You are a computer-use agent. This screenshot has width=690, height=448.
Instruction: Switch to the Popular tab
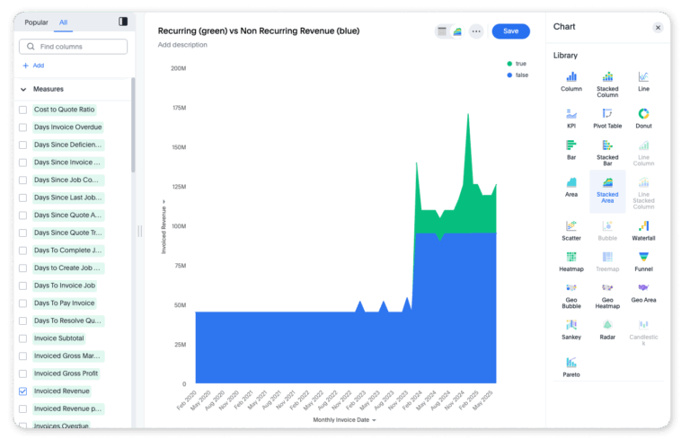click(x=37, y=22)
